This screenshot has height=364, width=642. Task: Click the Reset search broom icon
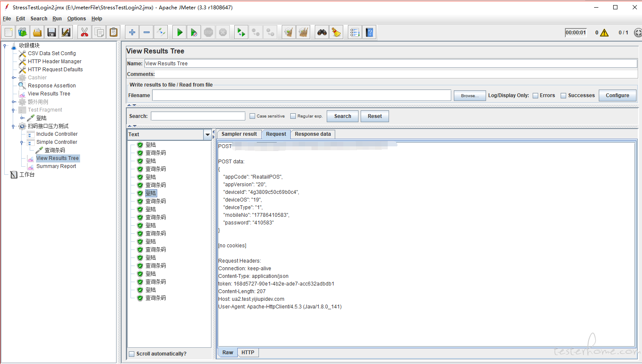coord(336,32)
